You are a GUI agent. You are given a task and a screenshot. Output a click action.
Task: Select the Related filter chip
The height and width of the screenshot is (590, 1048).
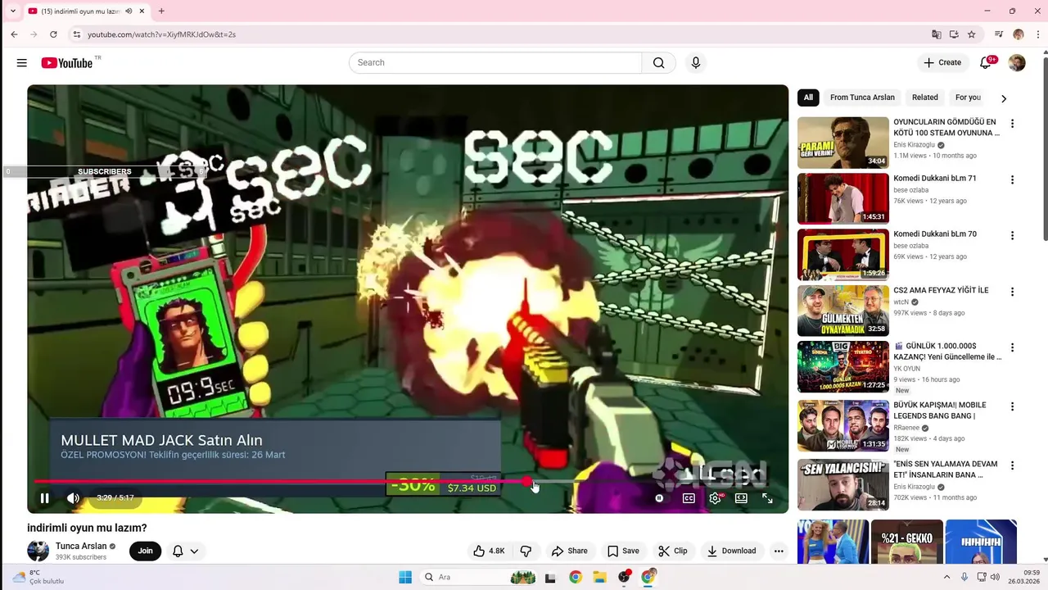[x=925, y=98]
